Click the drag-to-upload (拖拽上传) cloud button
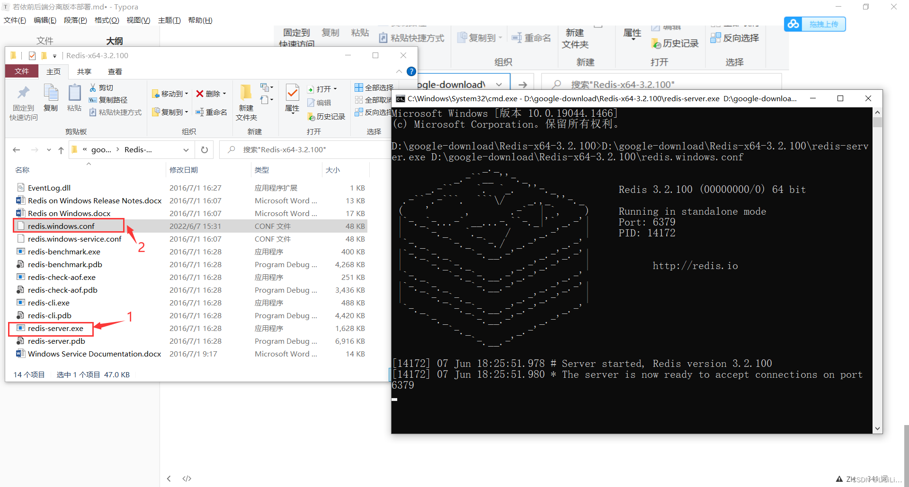909x487 pixels. click(815, 24)
